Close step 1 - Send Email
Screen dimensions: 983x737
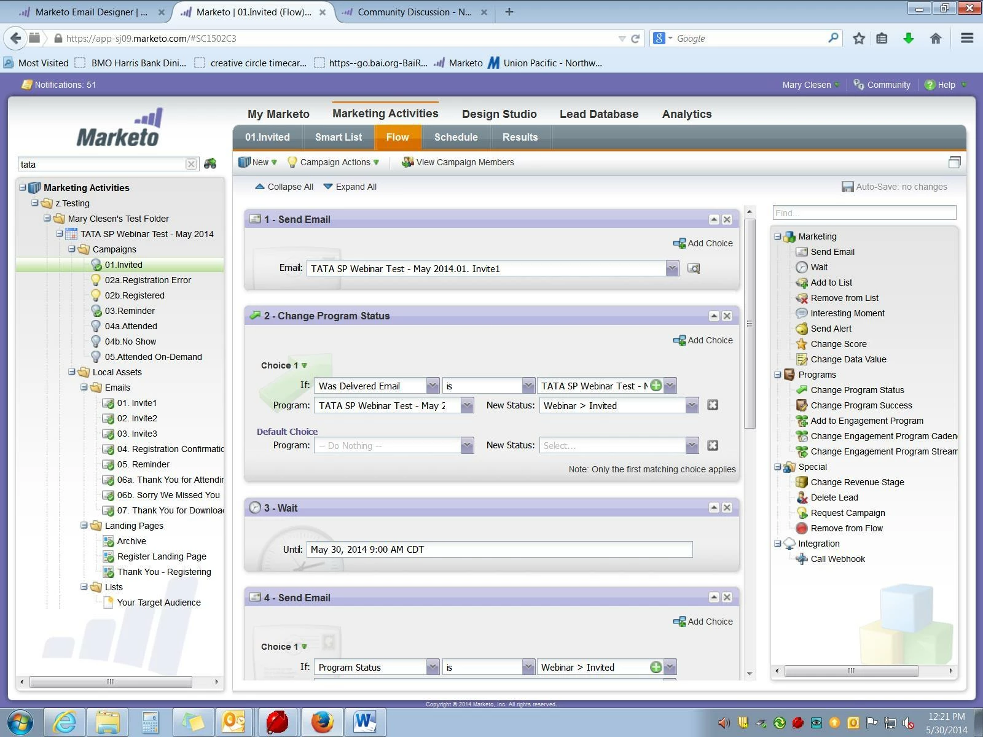727,219
